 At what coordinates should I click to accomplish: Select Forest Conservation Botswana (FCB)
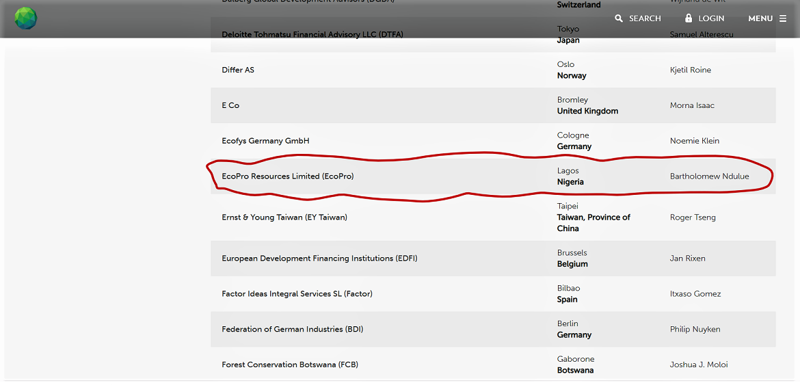coord(290,364)
